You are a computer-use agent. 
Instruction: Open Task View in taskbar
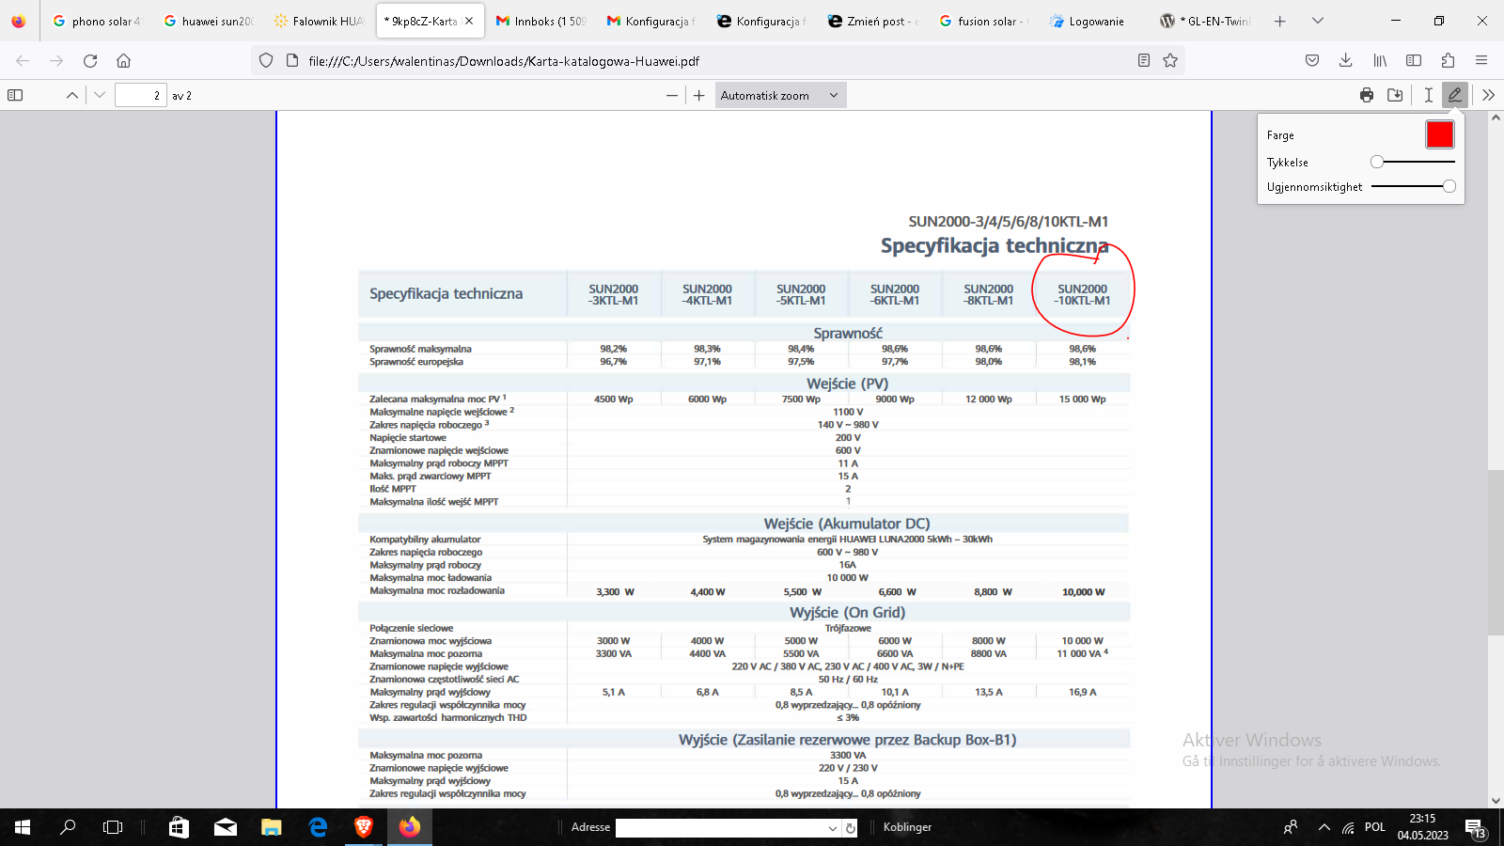pos(113,827)
